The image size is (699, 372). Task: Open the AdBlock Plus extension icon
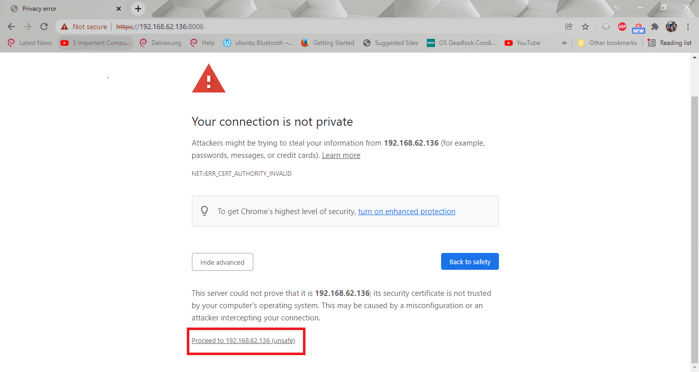(622, 27)
